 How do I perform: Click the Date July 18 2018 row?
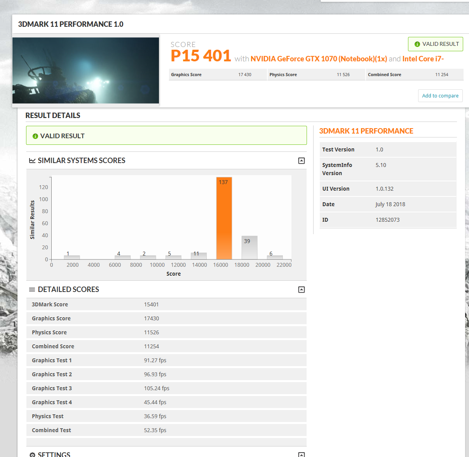tap(388, 204)
